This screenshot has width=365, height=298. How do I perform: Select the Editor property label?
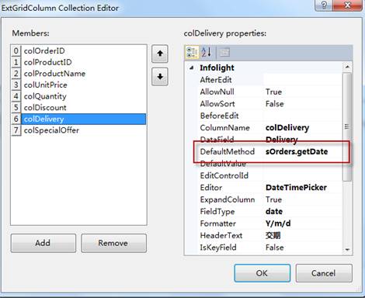(211, 188)
